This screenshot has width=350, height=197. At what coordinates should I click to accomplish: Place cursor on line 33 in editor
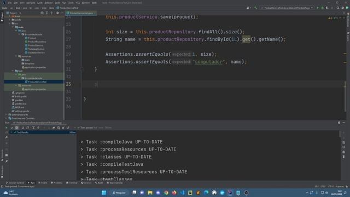point(213,84)
